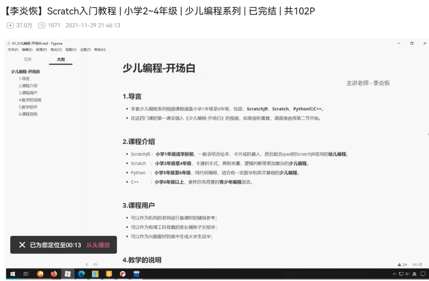Open the orange square app on taskbar
Viewport: 429px width, 281px height.
(x=109, y=274)
